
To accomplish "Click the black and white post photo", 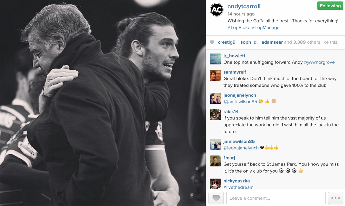I will 103,103.
